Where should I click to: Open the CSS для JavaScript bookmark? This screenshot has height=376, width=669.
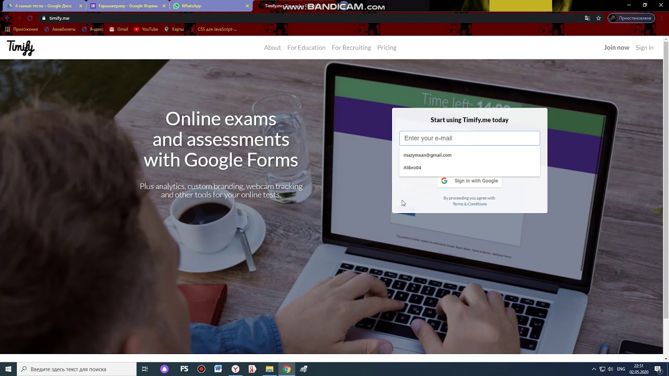point(213,29)
